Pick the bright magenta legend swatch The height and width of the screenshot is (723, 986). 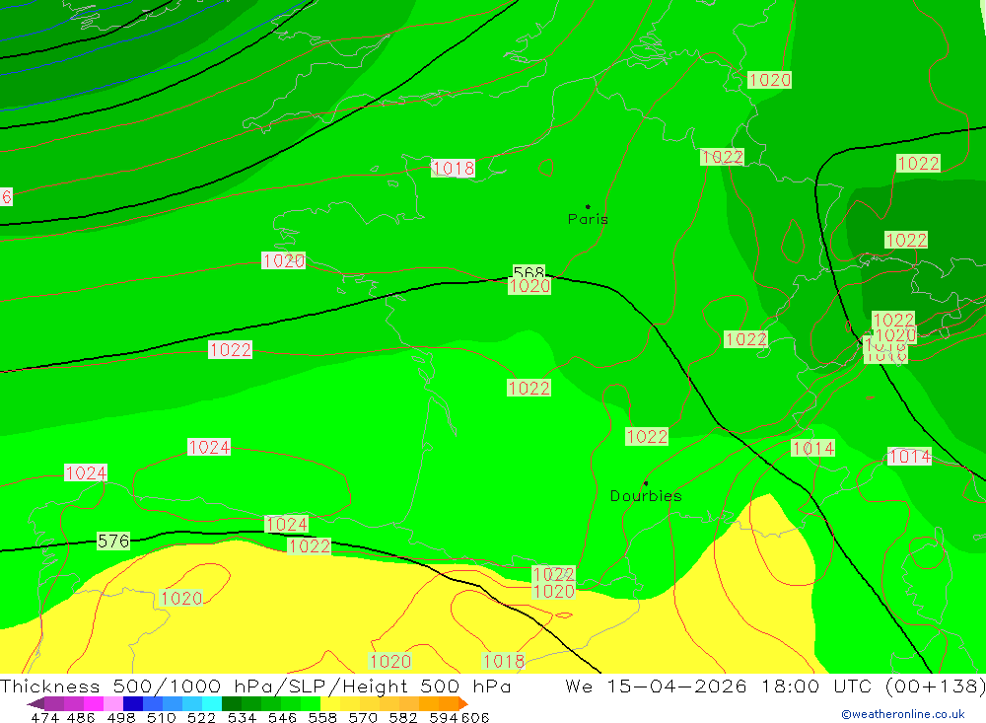[x=94, y=703]
